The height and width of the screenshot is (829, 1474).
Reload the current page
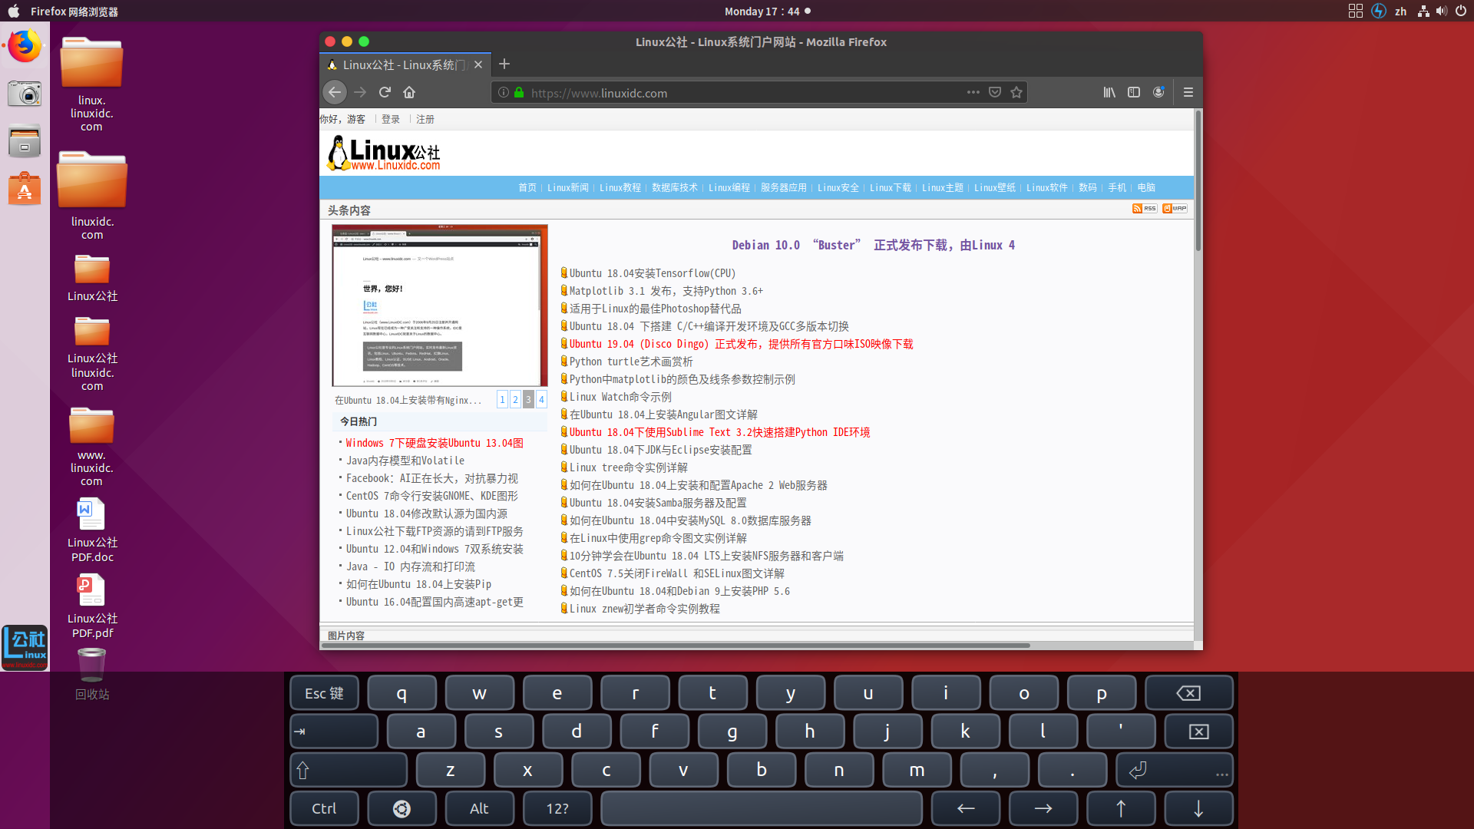385,93
